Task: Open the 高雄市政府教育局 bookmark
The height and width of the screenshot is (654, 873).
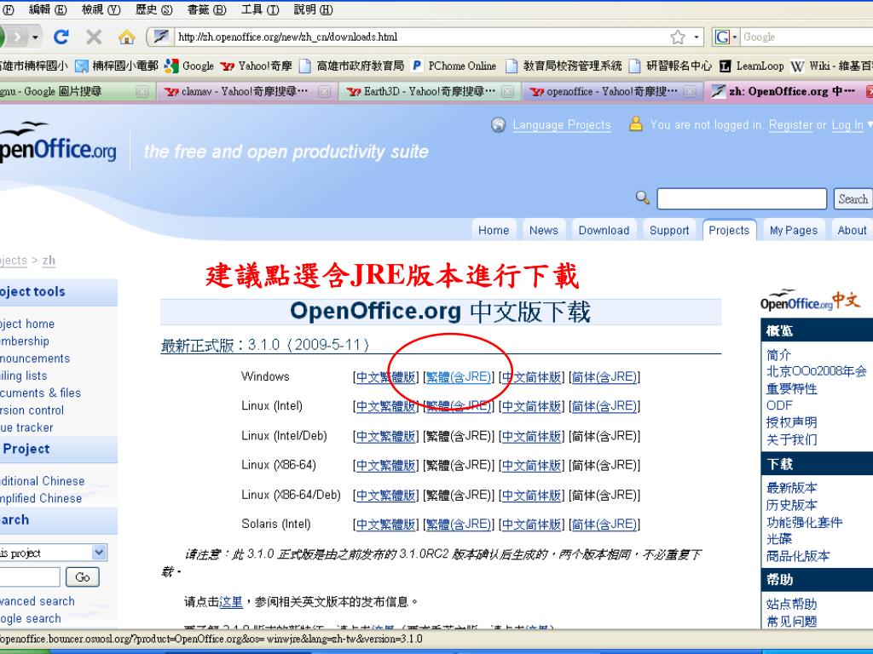Action: tap(351, 66)
